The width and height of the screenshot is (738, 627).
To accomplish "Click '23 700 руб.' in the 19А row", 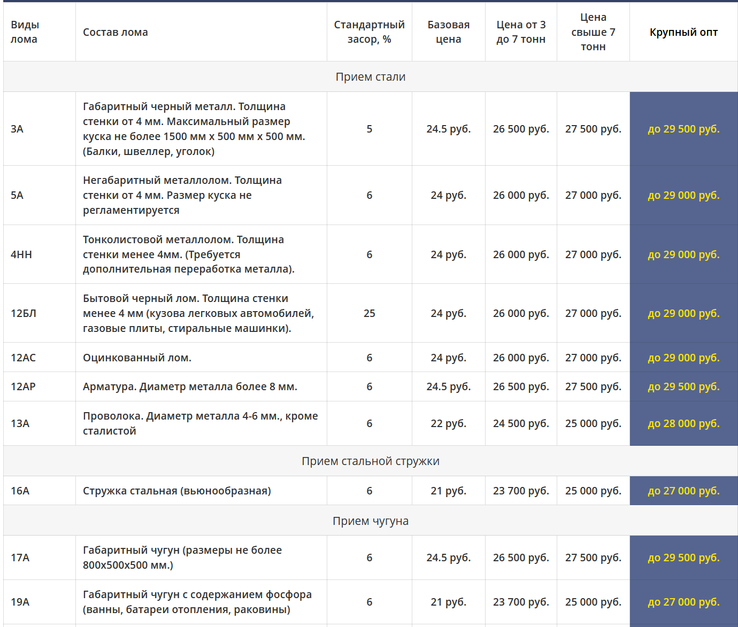I will pos(521,602).
